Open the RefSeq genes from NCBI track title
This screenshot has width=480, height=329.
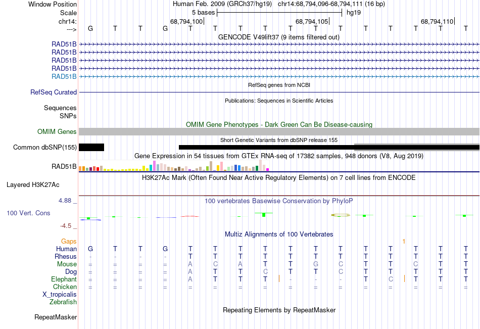coord(279,85)
